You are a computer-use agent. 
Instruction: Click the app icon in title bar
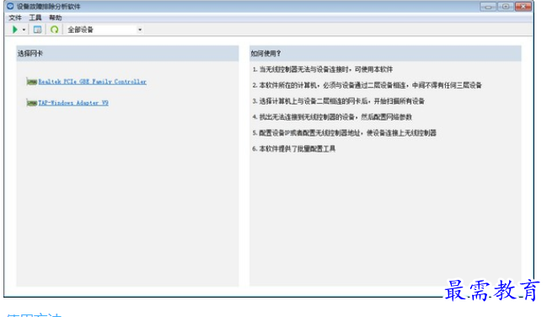[10, 6]
